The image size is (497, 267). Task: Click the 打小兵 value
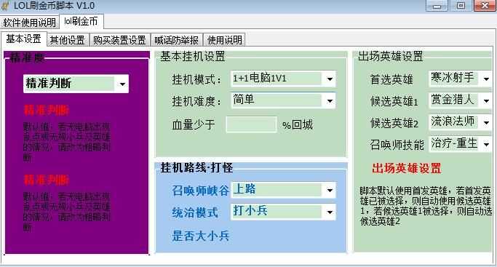pos(250,211)
